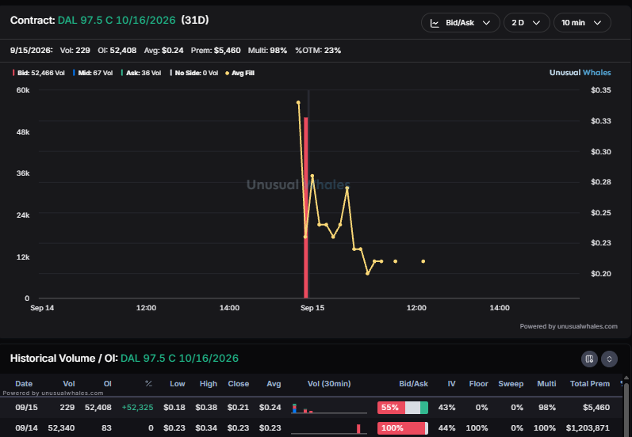Toggle the No Side 0 Vol legend item

[x=193, y=73]
